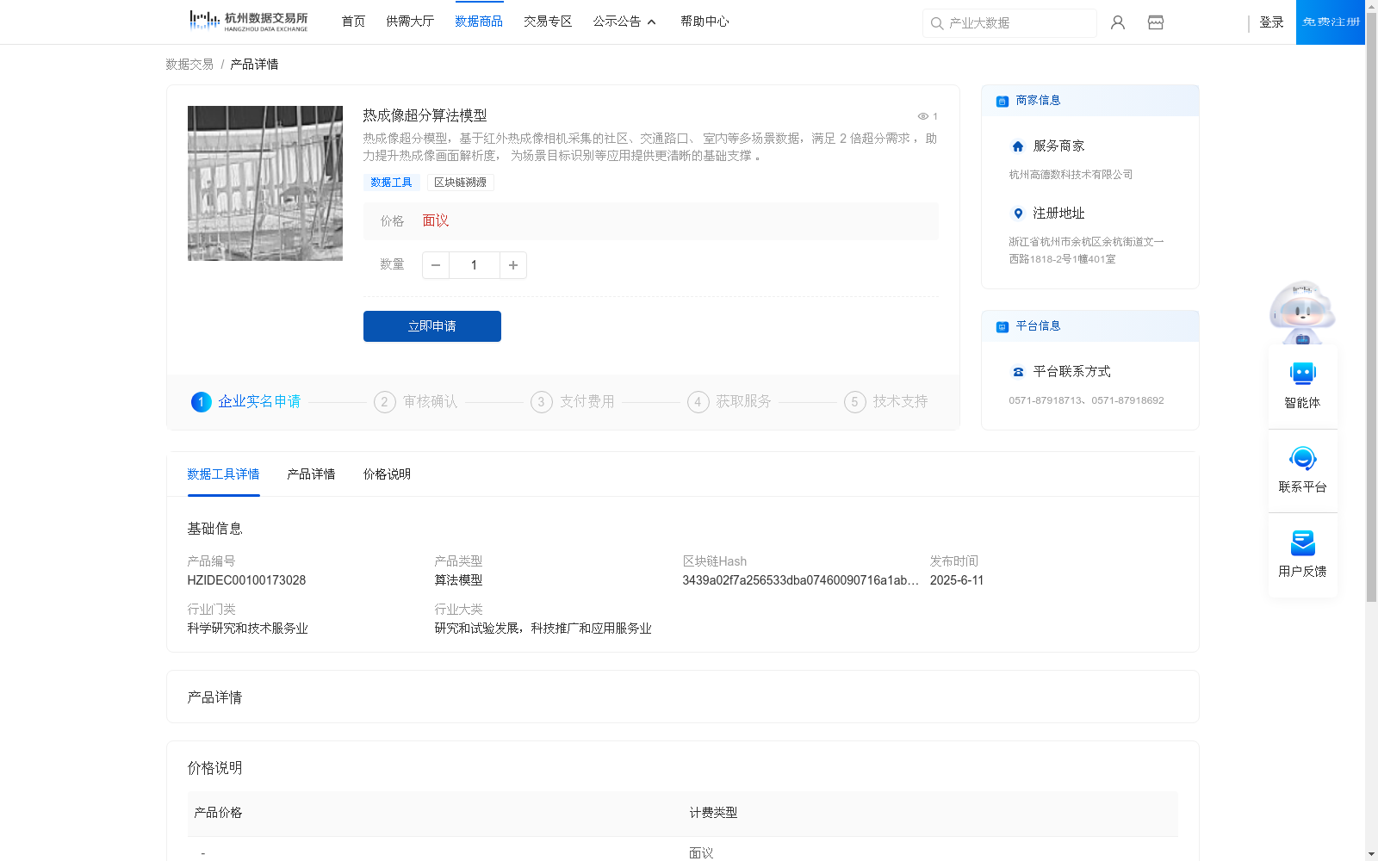The width and height of the screenshot is (1378, 861).
Task: Open 数据商品 navigation item
Action: (479, 22)
